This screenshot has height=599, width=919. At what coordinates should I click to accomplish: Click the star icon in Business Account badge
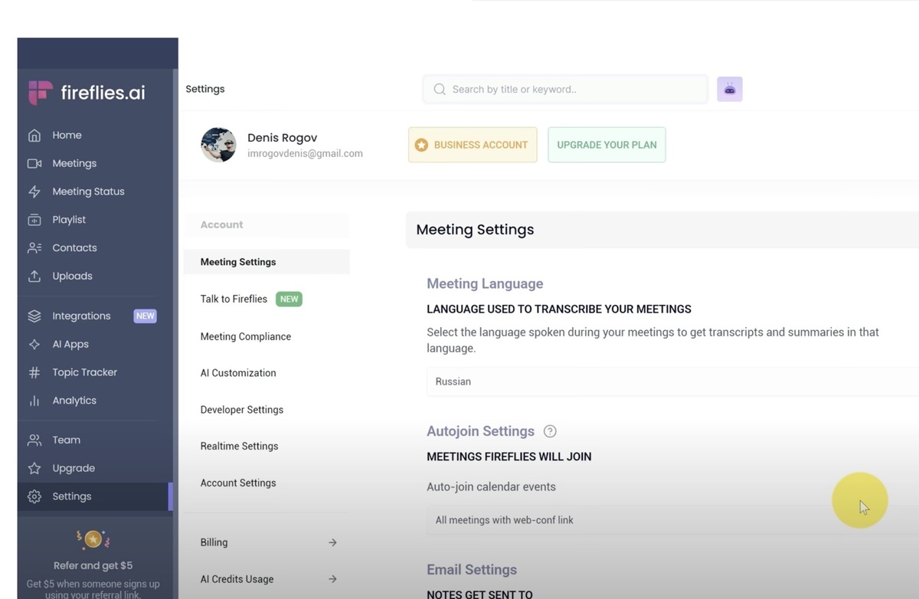pyautogui.click(x=421, y=145)
